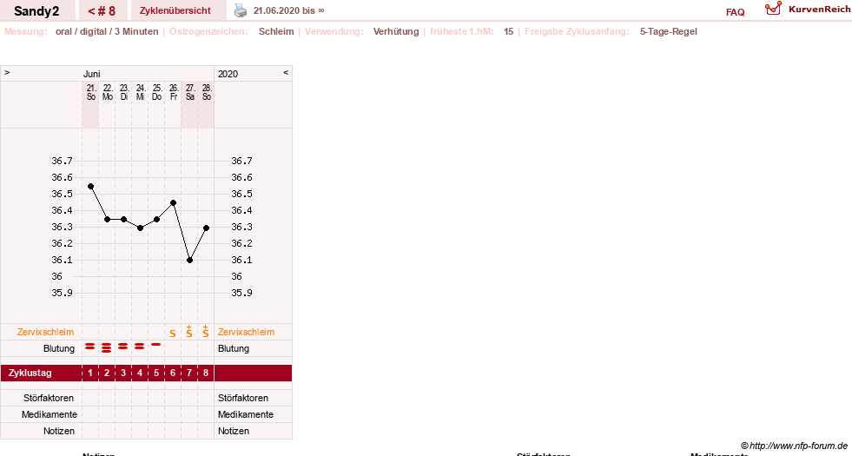Click cycle day 3 cell
Viewport: 852px width, 456px height.
point(123,373)
